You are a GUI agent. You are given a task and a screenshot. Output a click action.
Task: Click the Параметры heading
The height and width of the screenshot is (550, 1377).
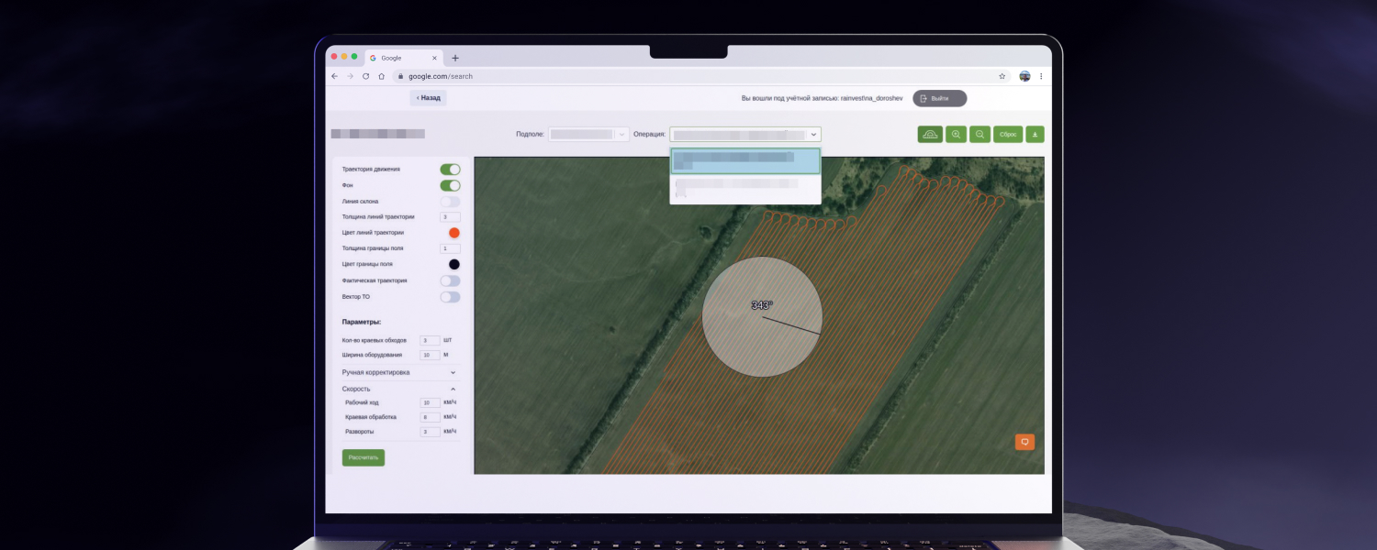pyautogui.click(x=362, y=323)
